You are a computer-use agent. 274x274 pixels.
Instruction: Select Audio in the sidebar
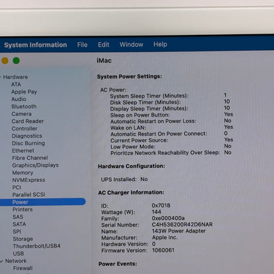pos(18,99)
